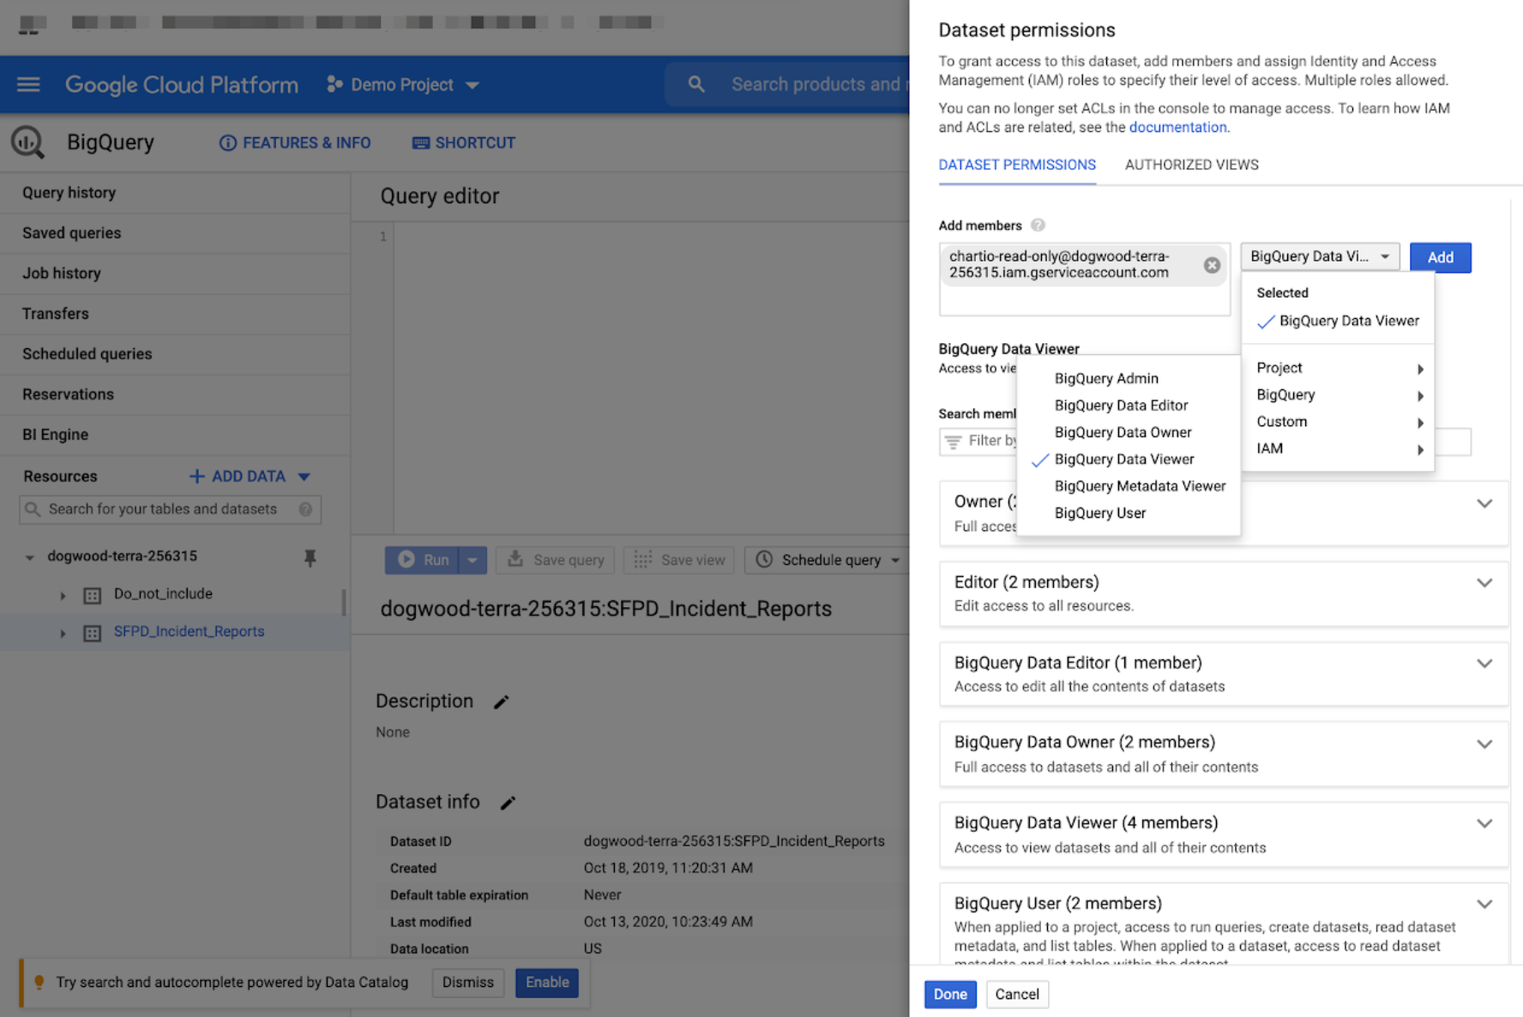Open Transfers page
Viewport: 1523px width, 1017px height.
[x=175, y=314]
